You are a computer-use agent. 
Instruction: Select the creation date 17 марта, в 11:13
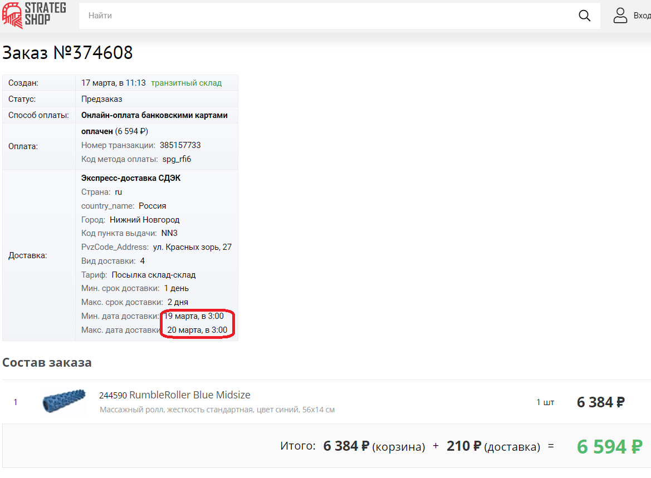click(114, 83)
